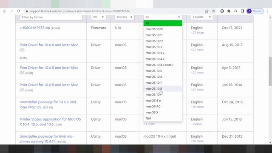This screenshot has height=153, width=272.
Task: Click the scrollbar down arrow
Action: click(270, 143)
